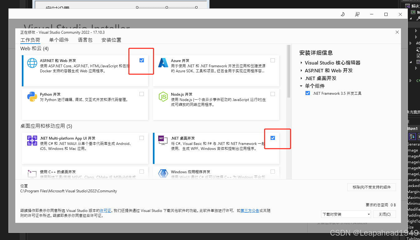Viewport: 420px width, 240px height.
Task: Open the feedback icon in Installer title bar
Action: pyautogui.click(x=357, y=14)
